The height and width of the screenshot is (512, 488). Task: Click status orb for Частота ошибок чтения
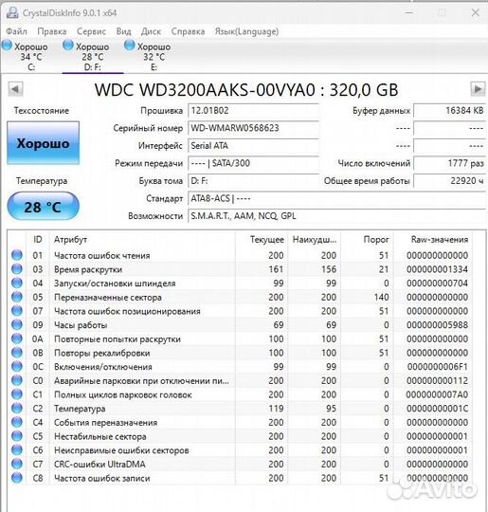pos(17,255)
